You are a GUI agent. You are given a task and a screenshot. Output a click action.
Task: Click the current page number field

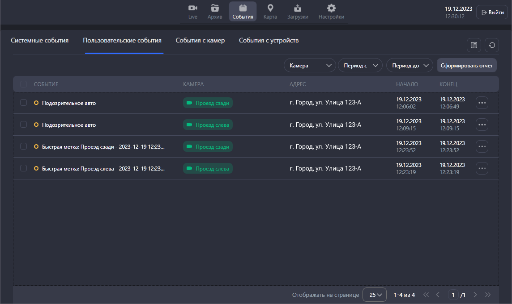453,295
